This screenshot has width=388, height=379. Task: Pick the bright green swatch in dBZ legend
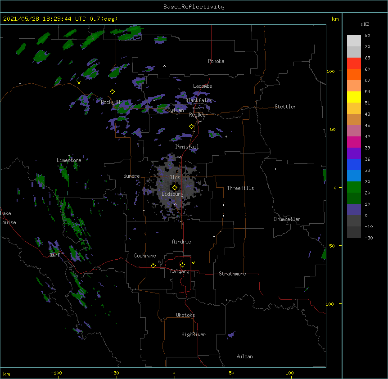[354, 187]
